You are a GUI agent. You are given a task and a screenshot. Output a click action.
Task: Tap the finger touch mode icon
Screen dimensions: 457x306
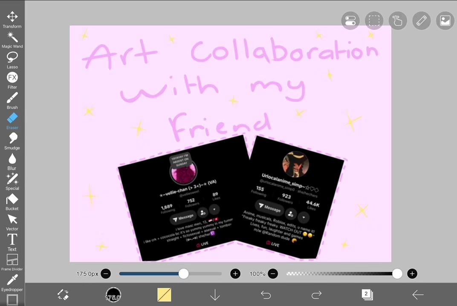[x=398, y=21]
